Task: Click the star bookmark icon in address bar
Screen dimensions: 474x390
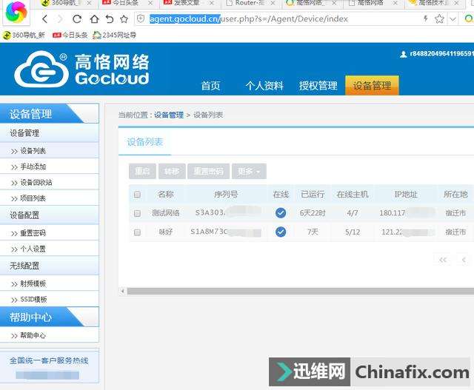Action: 439,19
